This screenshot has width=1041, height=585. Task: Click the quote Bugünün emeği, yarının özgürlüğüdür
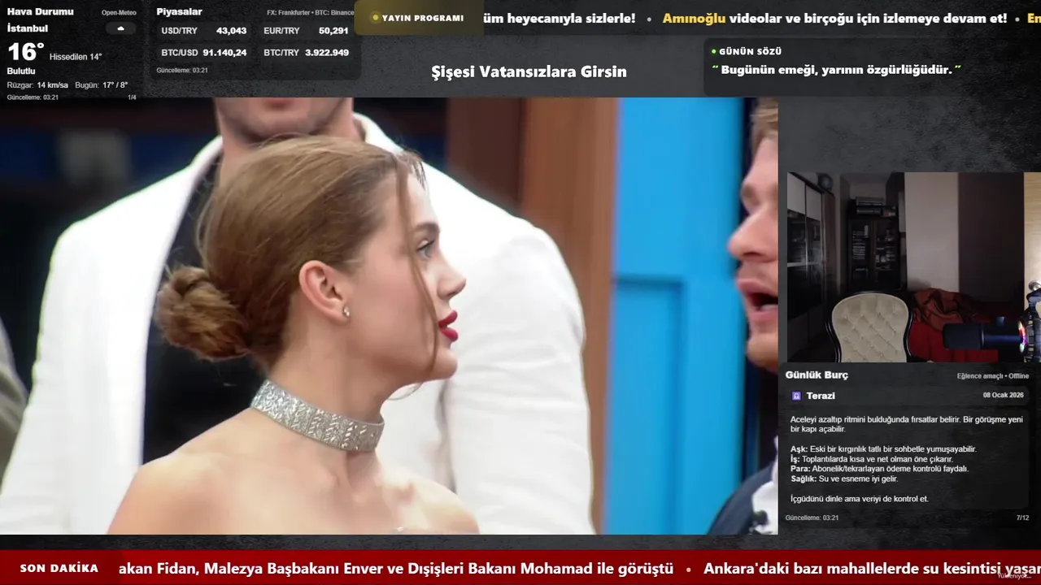pos(837,70)
